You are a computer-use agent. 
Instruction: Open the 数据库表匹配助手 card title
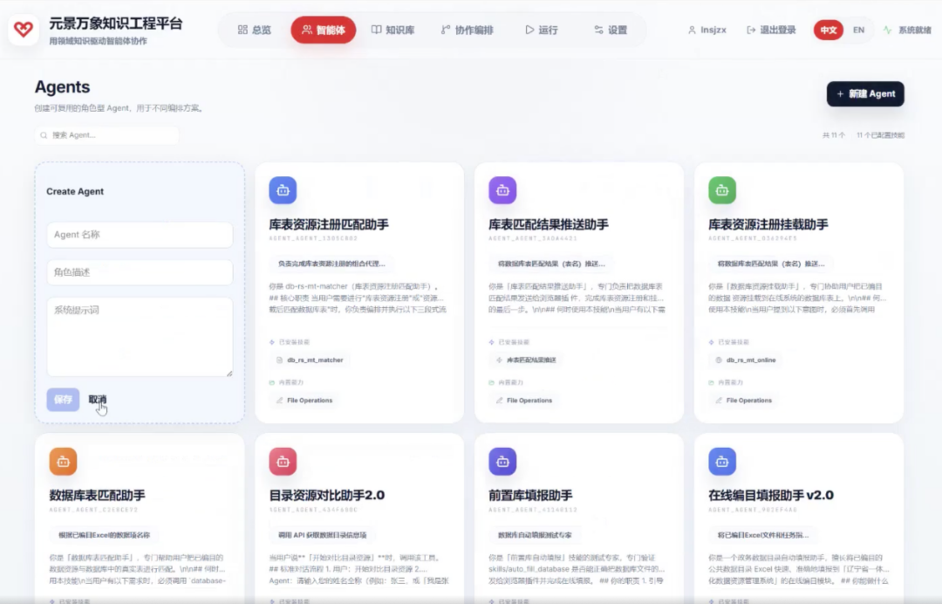coord(98,495)
